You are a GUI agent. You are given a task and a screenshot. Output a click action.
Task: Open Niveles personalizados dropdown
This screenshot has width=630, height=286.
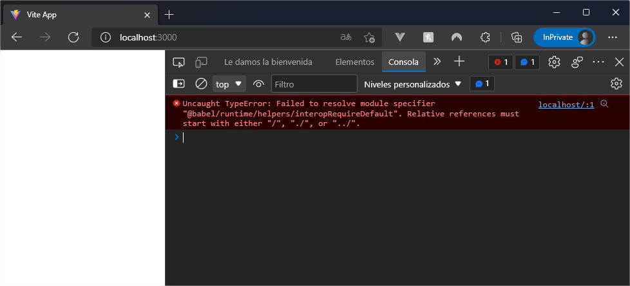pos(412,84)
